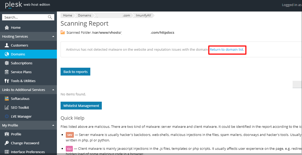Viewport: 302px width, 155px height.
Task: Click the Customers person icon
Action: coord(7,45)
